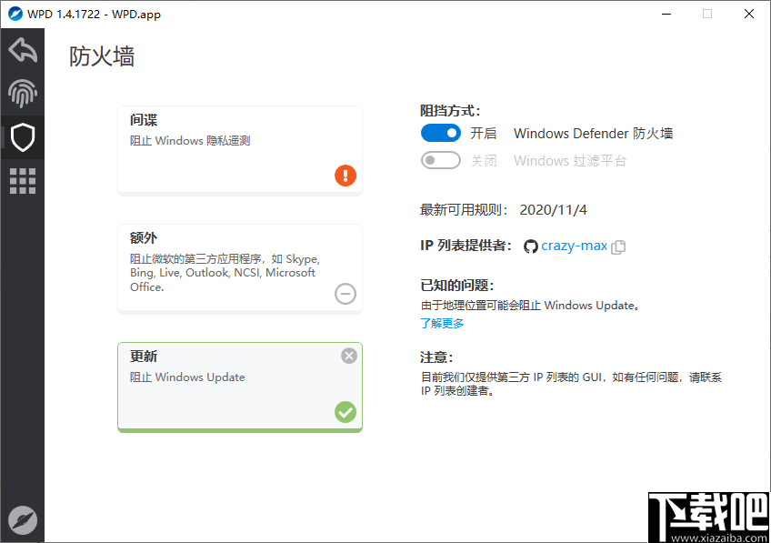Click the green checkmark on 更新 card
The image size is (771, 543).
click(345, 412)
